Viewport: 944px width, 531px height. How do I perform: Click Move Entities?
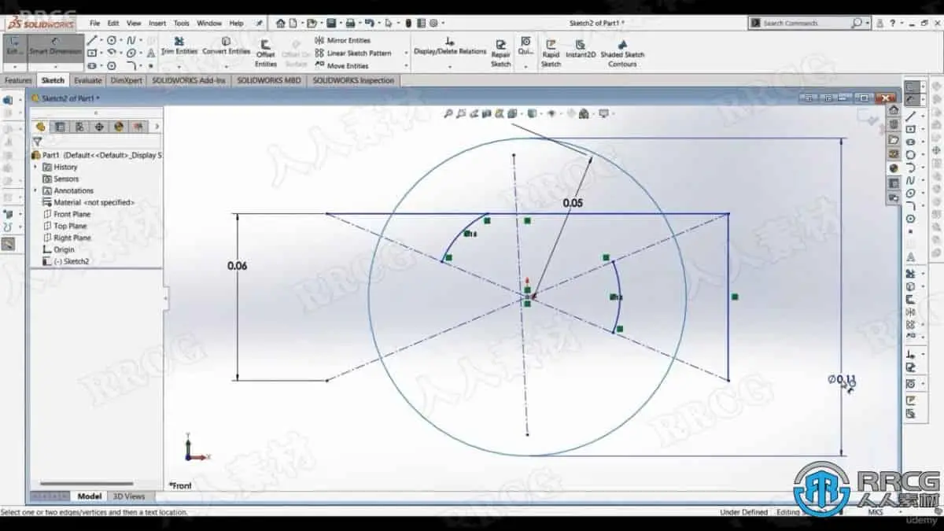341,66
